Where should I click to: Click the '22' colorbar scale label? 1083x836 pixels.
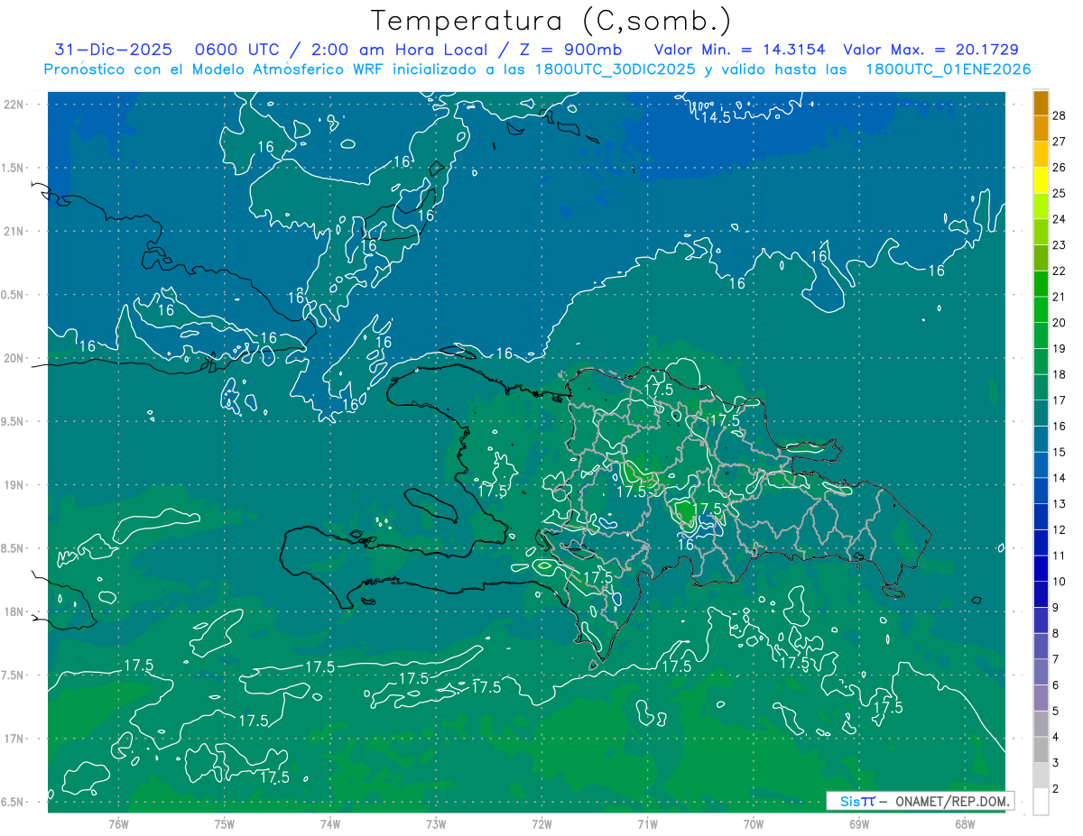coord(1060,271)
